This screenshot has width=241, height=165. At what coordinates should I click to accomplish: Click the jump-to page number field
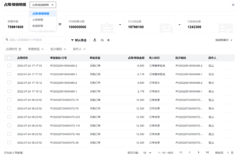(x=228, y=153)
